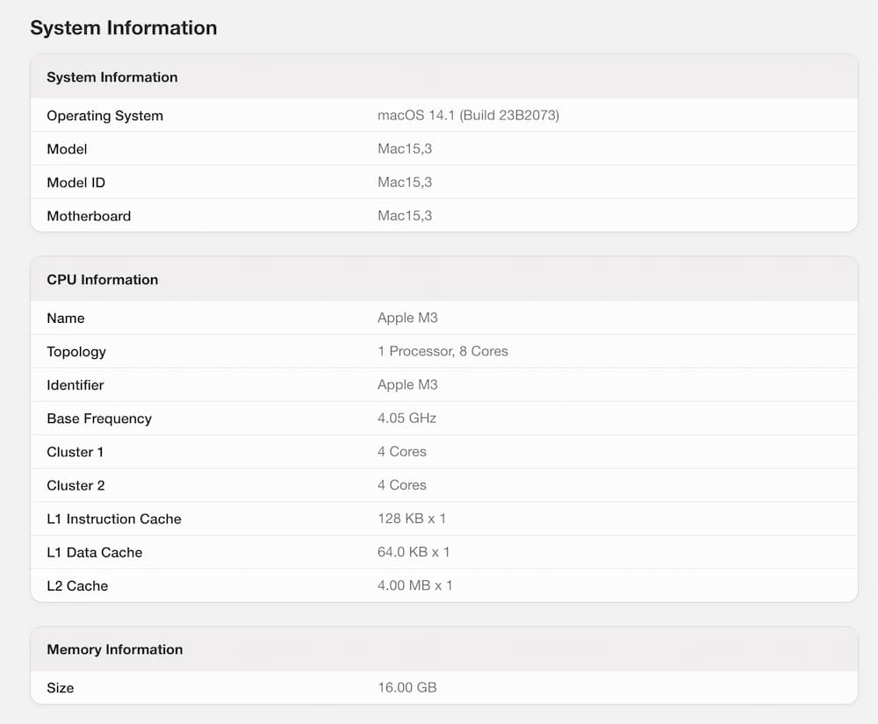Click the 'System Information' page heading
This screenshot has width=878, height=724.
[x=124, y=27]
